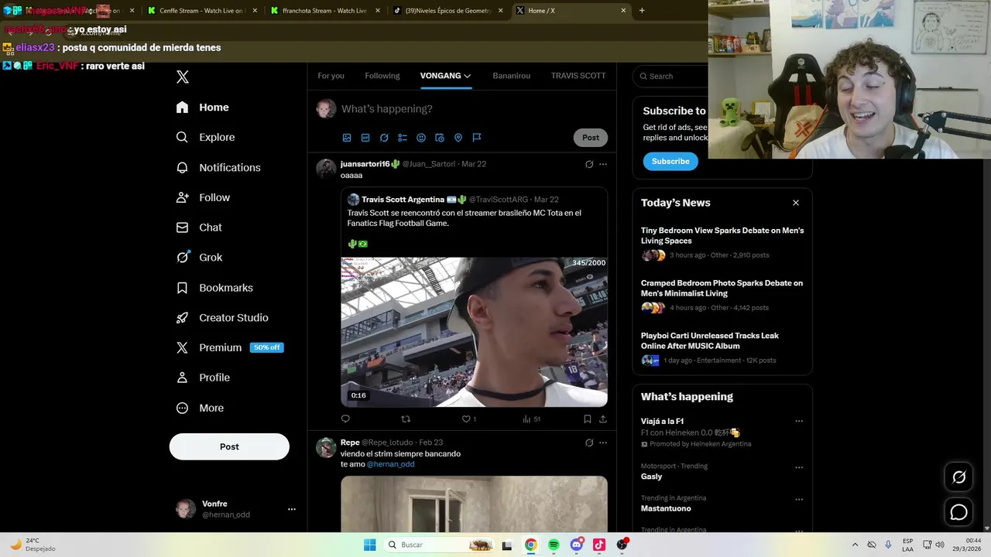This screenshot has width=991, height=557.
Task: Open options for Gasly trend
Action: coord(799,467)
